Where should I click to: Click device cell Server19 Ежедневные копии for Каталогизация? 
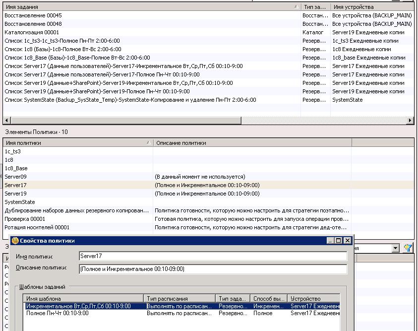tap(368, 32)
